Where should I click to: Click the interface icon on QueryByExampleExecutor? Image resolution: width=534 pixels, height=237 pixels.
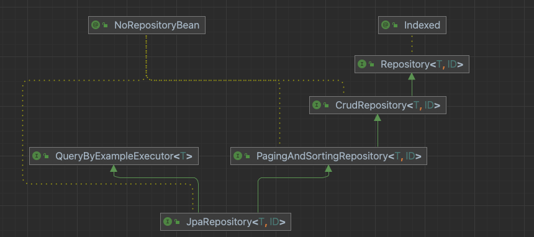(x=37, y=156)
